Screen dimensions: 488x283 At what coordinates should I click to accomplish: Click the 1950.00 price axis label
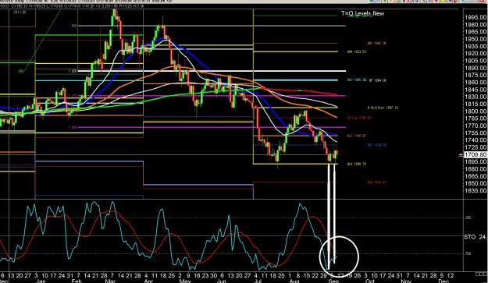point(476,39)
